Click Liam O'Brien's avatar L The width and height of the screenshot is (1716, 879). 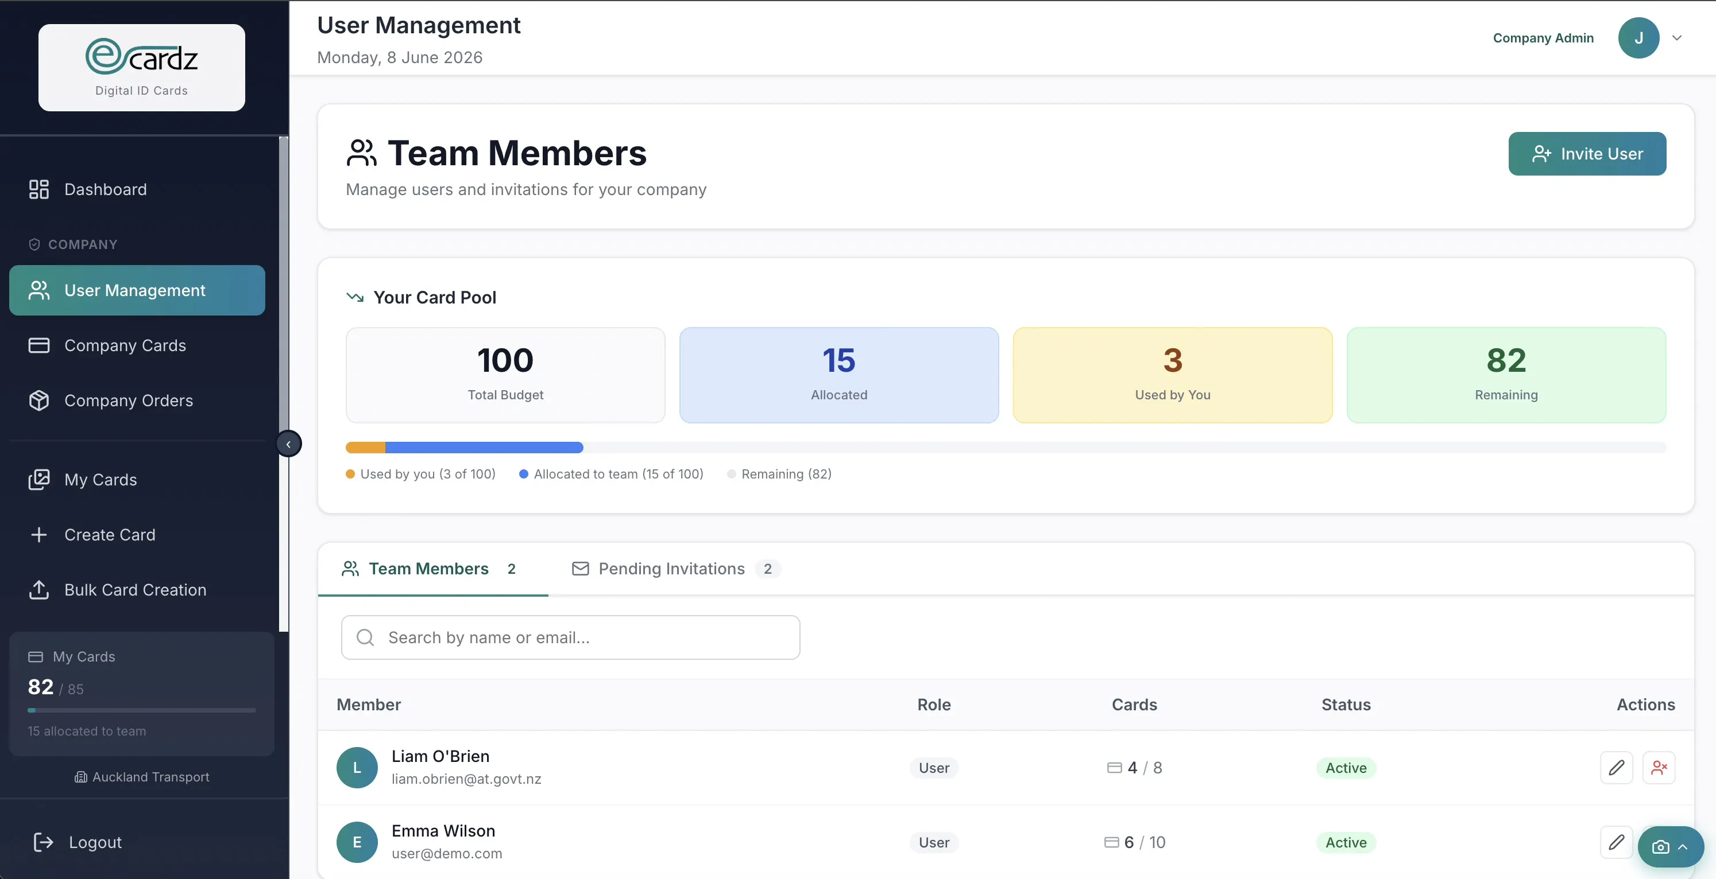pyautogui.click(x=357, y=768)
